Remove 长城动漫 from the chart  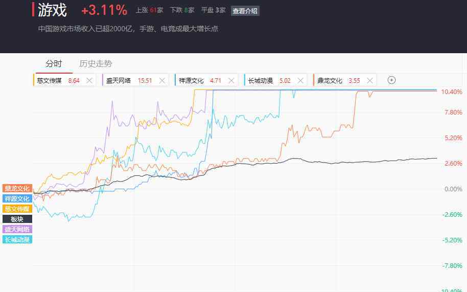point(300,80)
